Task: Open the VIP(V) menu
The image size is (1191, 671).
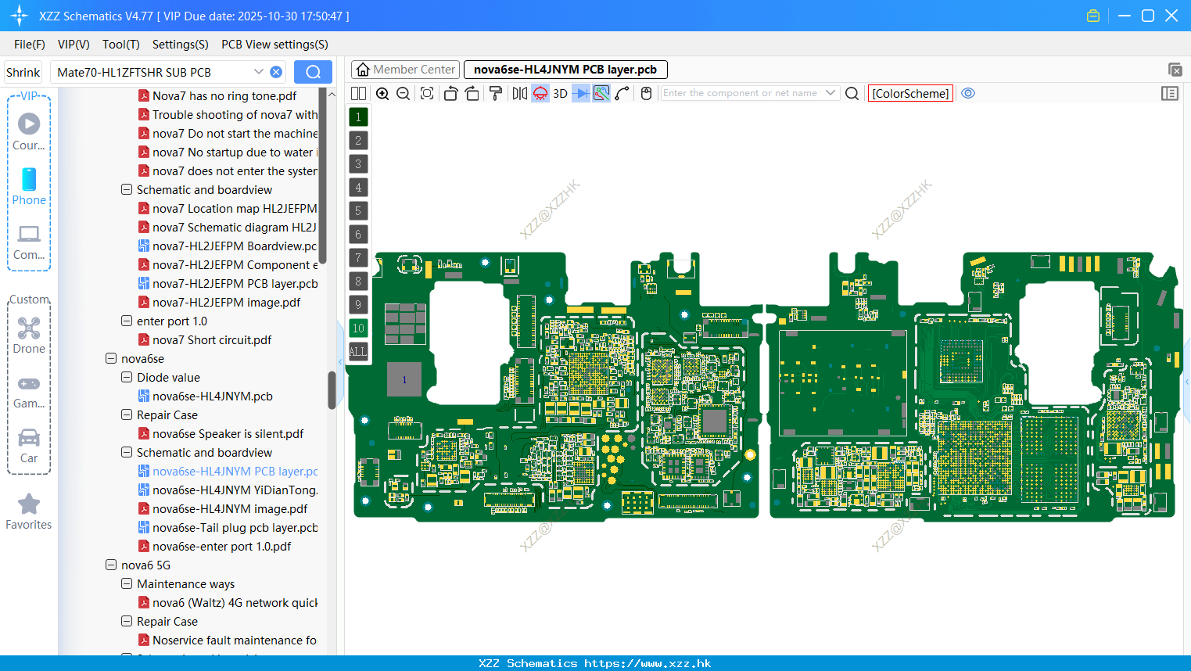Action: [74, 45]
